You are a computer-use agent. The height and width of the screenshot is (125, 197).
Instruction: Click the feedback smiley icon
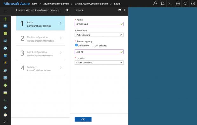[186, 3]
